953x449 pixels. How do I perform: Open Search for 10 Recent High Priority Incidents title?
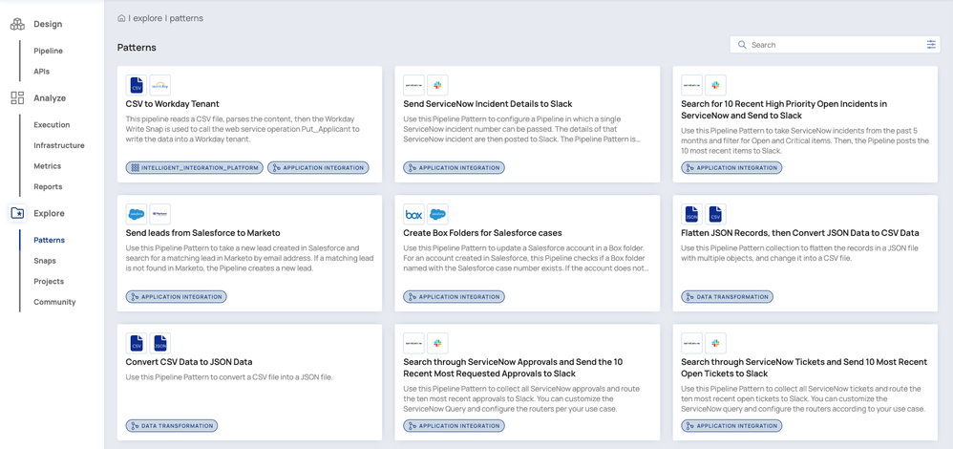(x=784, y=110)
